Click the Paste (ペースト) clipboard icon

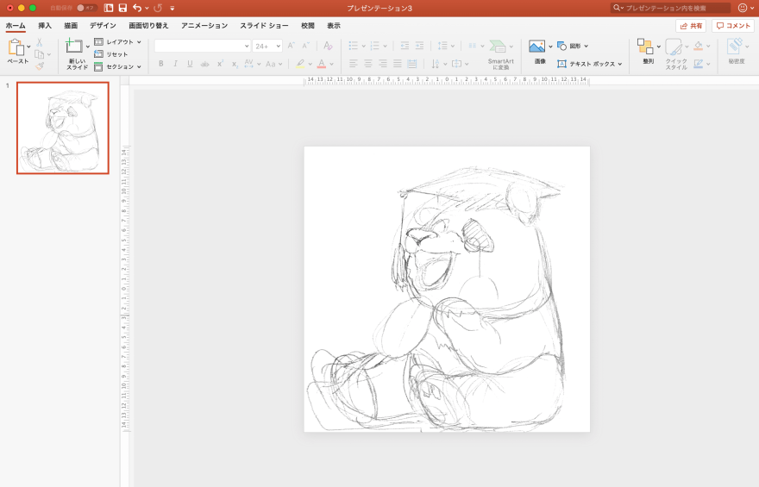click(x=16, y=48)
